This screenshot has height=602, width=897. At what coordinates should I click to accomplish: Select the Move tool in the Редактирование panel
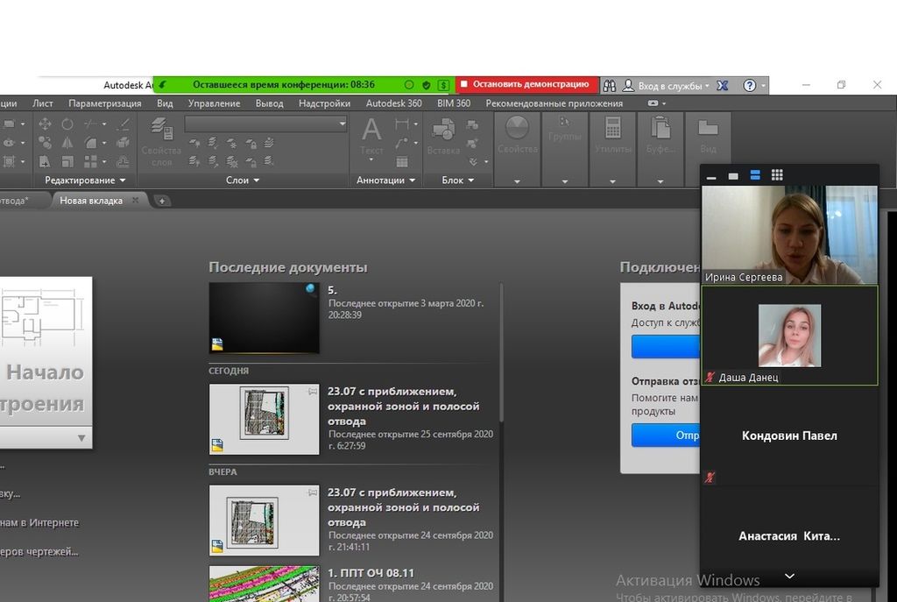45,124
